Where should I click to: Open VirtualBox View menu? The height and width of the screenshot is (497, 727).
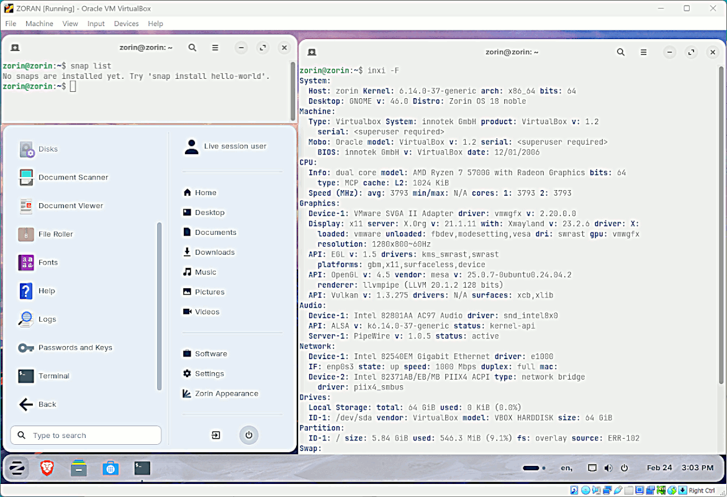point(70,24)
